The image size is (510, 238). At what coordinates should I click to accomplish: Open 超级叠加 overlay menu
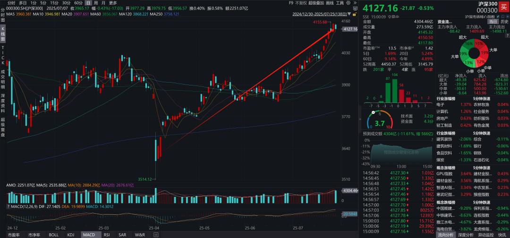click(316, 3)
